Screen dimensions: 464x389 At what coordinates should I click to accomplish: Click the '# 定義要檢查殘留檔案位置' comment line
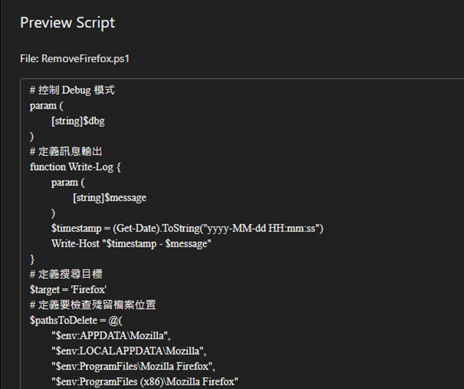pyautogui.click(x=93, y=305)
